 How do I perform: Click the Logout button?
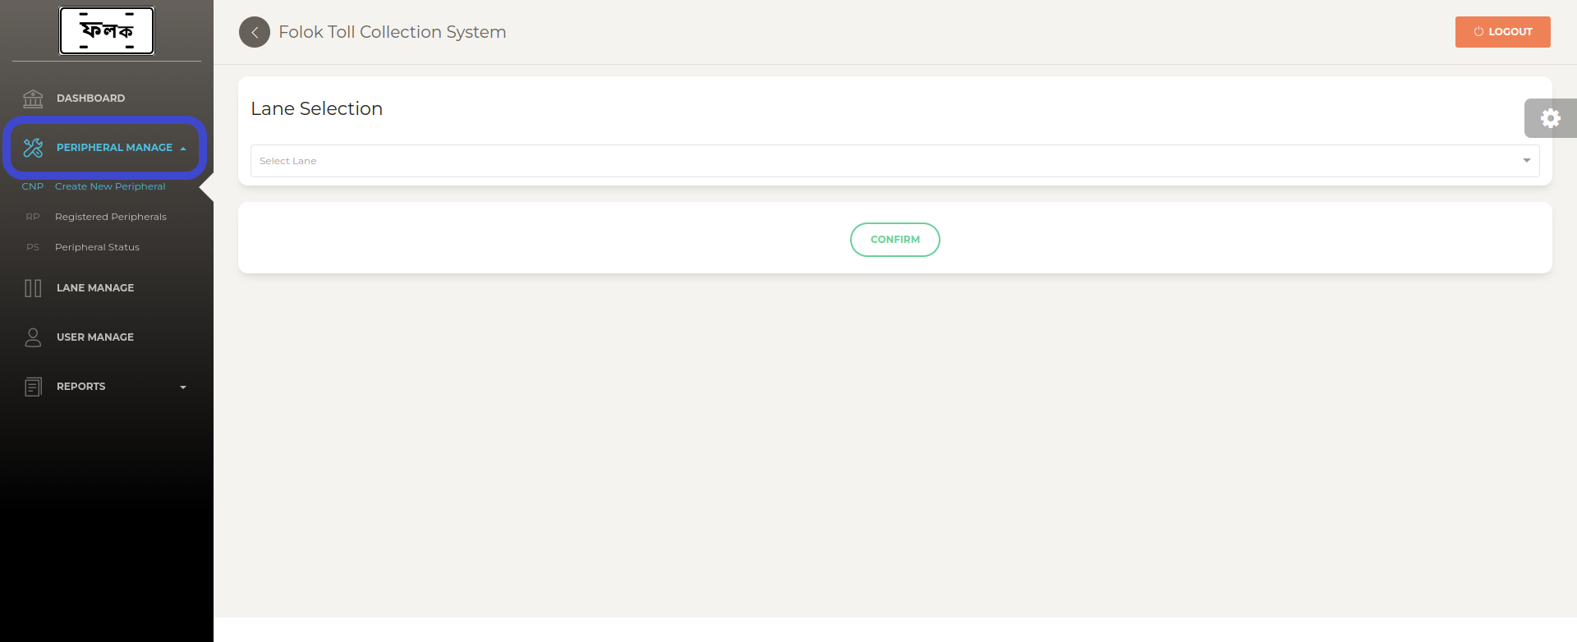1503,32
